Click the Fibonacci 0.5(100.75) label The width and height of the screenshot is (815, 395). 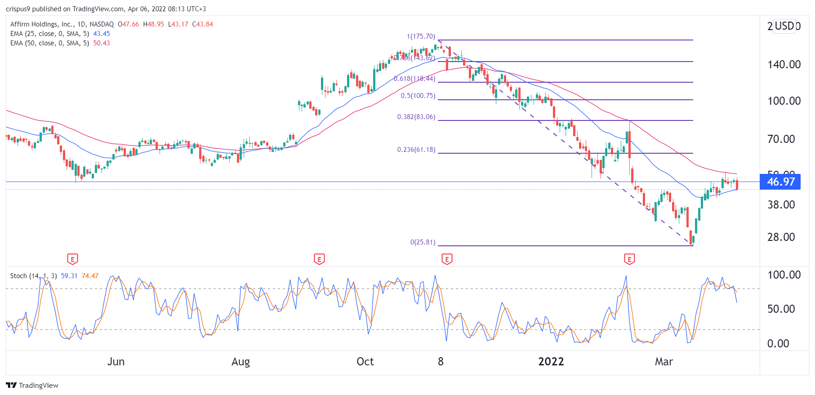click(418, 96)
